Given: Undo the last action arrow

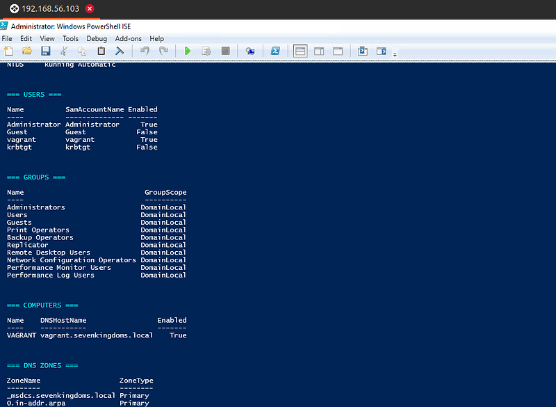Looking at the screenshot, I should pyautogui.click(x=145, y=51).
